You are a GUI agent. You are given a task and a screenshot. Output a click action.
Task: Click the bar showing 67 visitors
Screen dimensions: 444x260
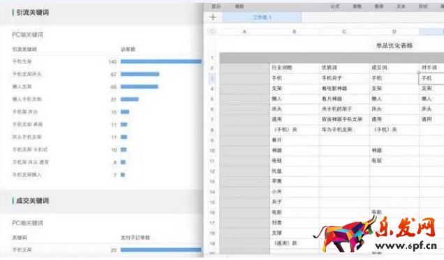click(140, 74)
